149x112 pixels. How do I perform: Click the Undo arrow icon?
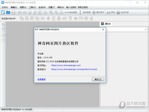click(x=20, y=12)
